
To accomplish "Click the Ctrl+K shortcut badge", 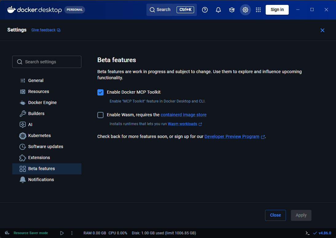I will click(x=186, y=9).
